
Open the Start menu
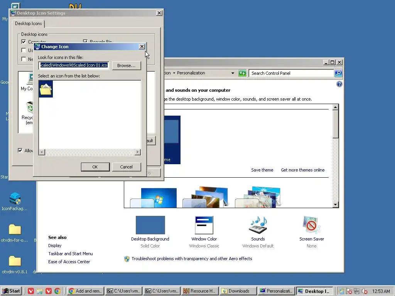click(11, 291)
